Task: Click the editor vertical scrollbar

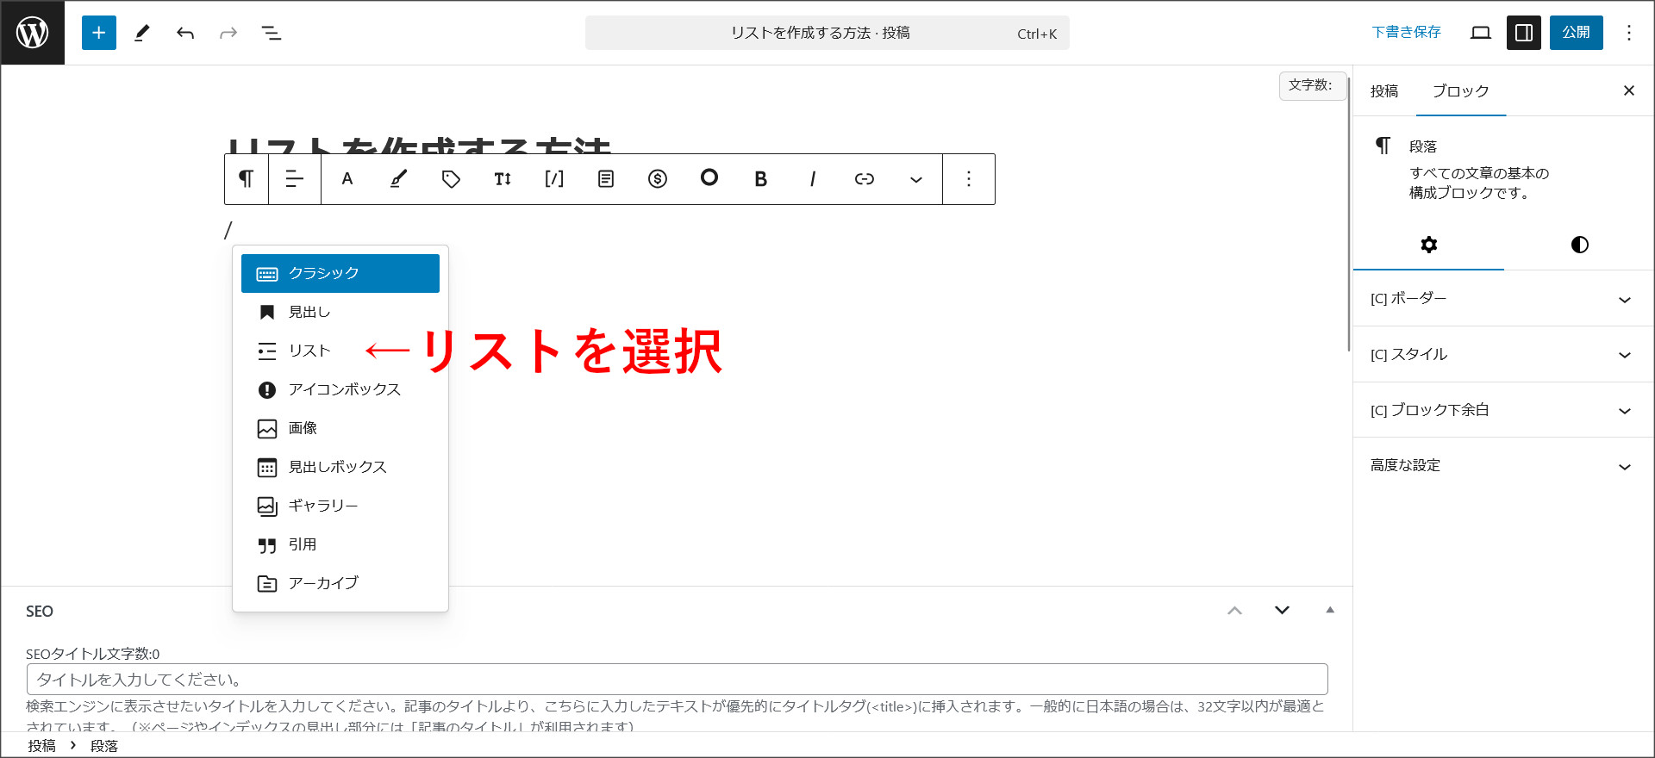Action: coord(1348,214)
